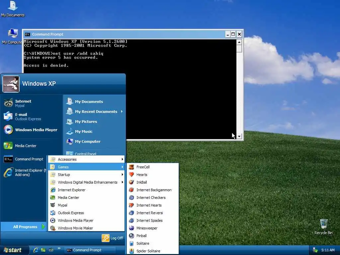Open Internet Hearts game
This screenshot has width=340, height=255.
pos(153,205)
